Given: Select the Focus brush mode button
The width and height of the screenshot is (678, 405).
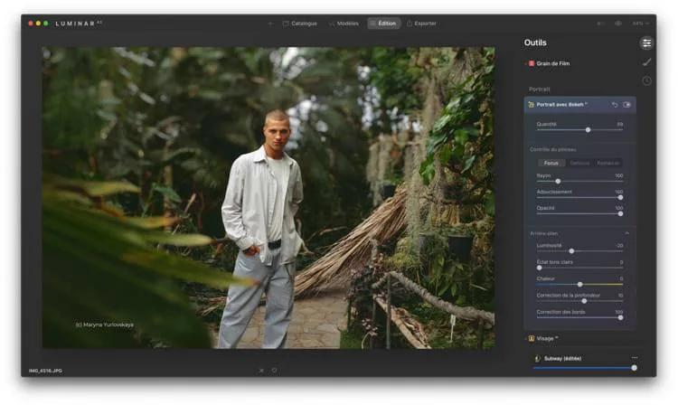Looking at the screenshot, I should tap(551, 163).
